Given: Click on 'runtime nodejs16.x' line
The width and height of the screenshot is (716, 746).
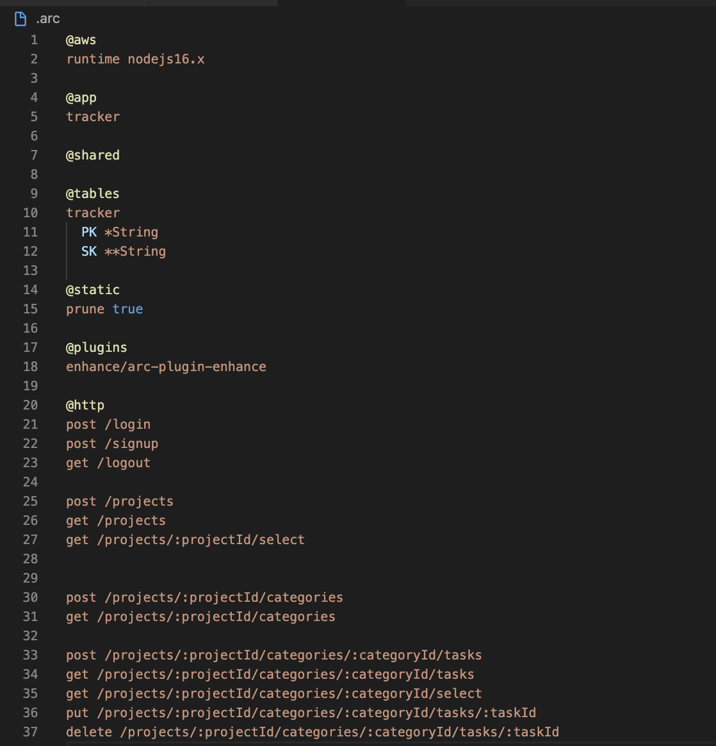Looking at the screenshot, I should click(x=136, y=59).
